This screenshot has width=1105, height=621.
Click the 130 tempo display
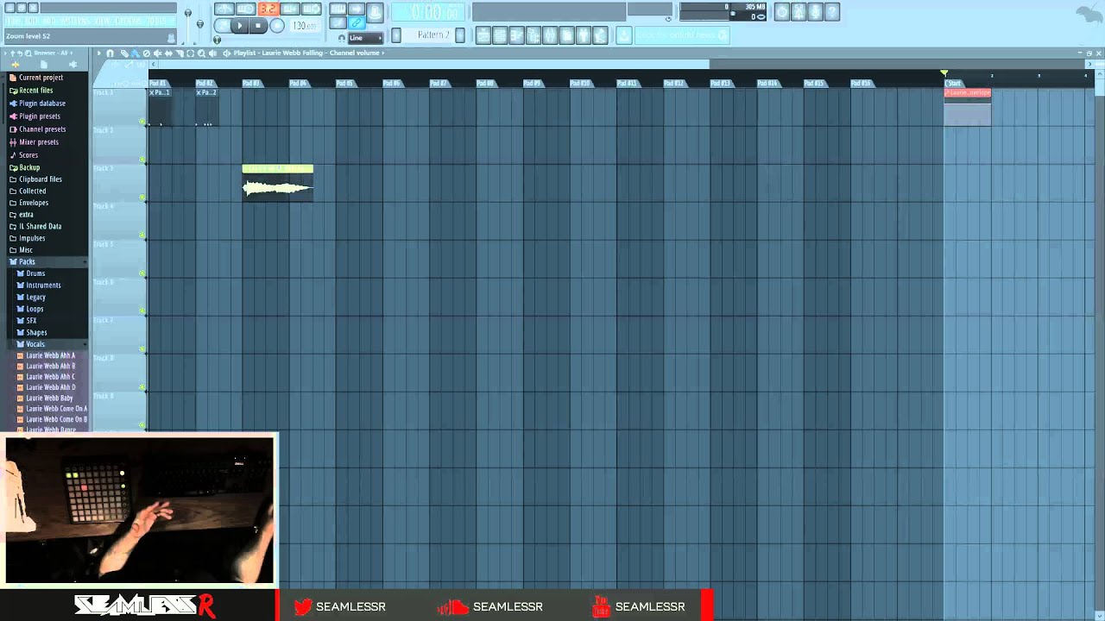(x=304, y=26)
